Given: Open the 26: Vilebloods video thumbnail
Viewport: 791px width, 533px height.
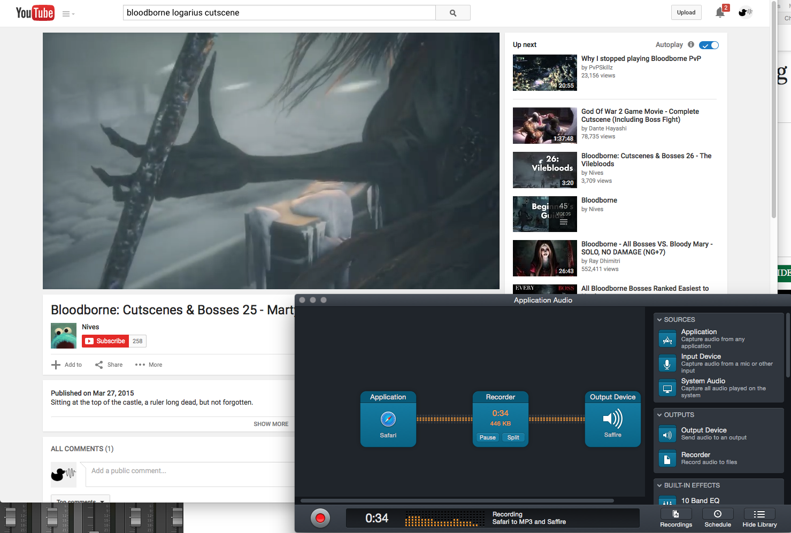Looking at the screenshot, I should 545,170.
